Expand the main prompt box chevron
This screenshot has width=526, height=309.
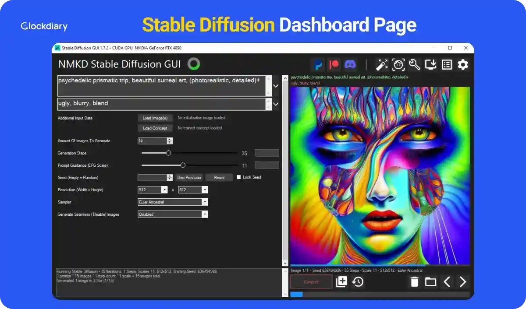click(276, 86)
